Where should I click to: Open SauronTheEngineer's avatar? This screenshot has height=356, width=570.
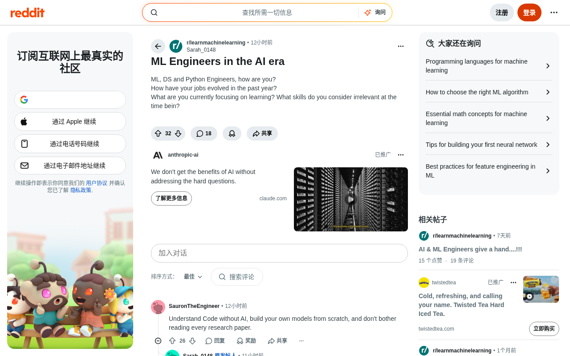pyautogui.click(x=158, y=307)
